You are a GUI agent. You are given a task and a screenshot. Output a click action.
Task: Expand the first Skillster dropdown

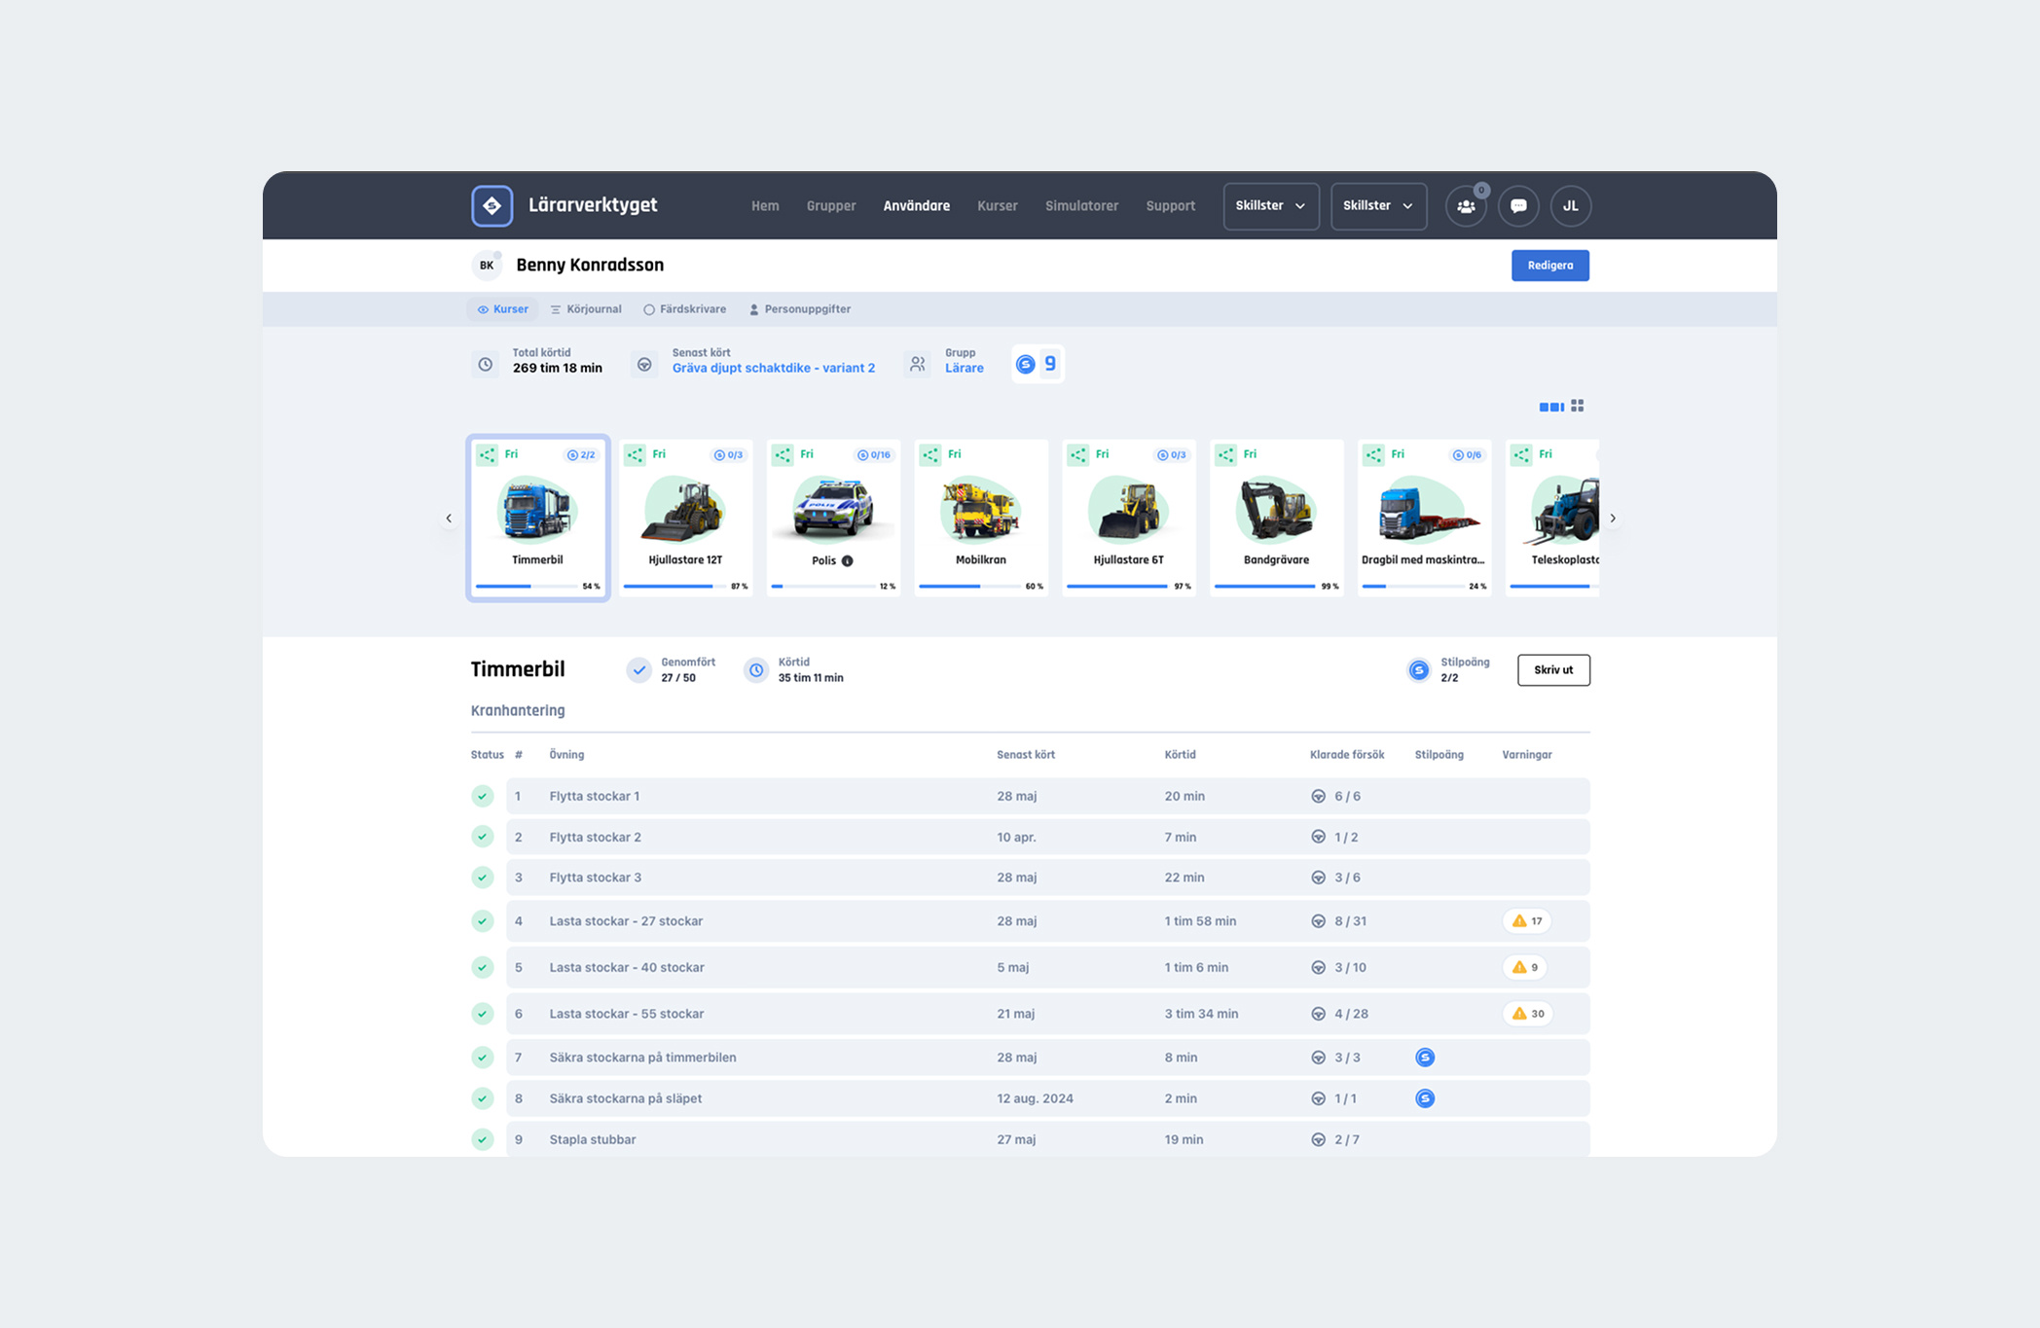coord(1270,206)
